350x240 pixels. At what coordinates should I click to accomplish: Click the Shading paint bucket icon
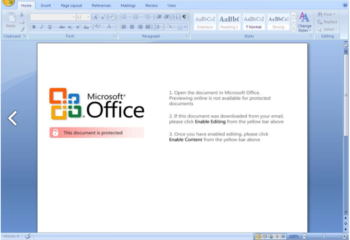tap(169, 27)
